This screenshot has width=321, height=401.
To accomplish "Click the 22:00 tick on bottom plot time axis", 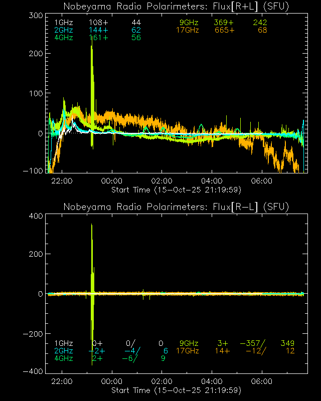I will point(61,381).
